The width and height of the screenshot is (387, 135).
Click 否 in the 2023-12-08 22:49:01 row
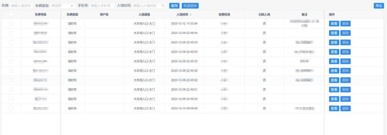point(264,89)
